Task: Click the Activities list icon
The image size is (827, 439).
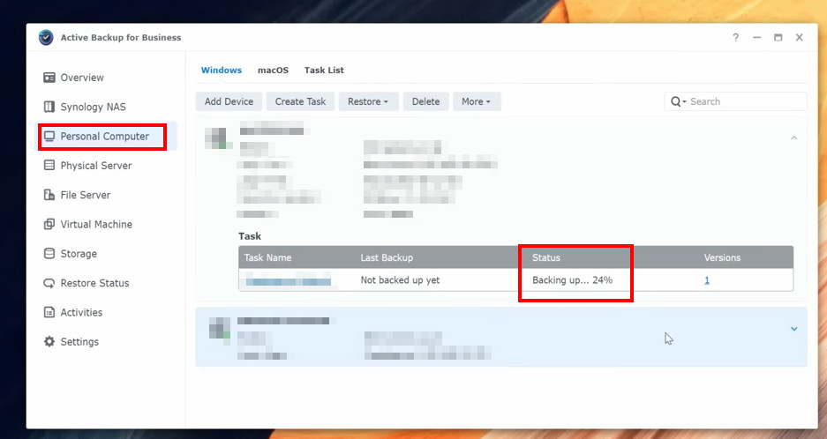Action: (x=49, y=313)
